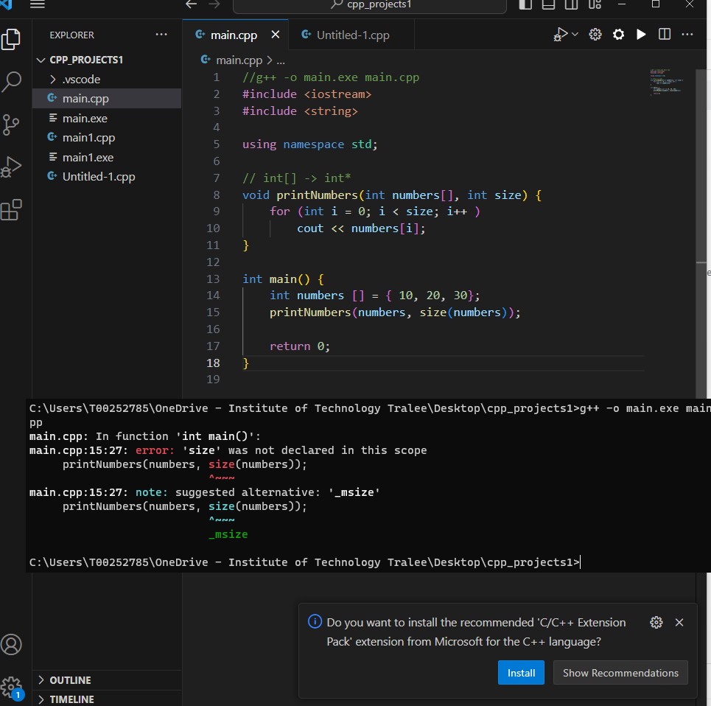The width and height of the screenshot is (711, 706).
Task: Open Untitled-1.cpp in the Explorer tree
Action: coord(107,176)
